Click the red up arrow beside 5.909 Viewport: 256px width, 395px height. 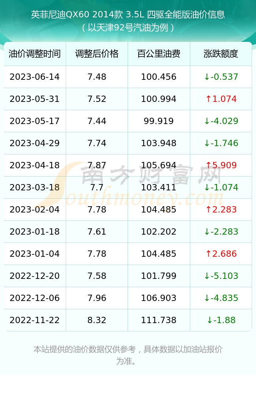click(x=208, y=165)
